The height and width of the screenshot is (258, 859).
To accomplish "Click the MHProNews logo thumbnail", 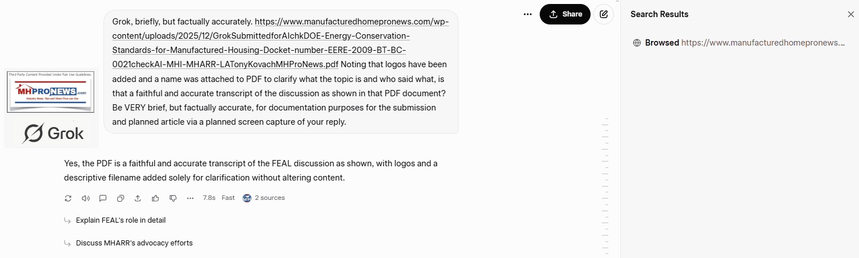I will (50, 92).
